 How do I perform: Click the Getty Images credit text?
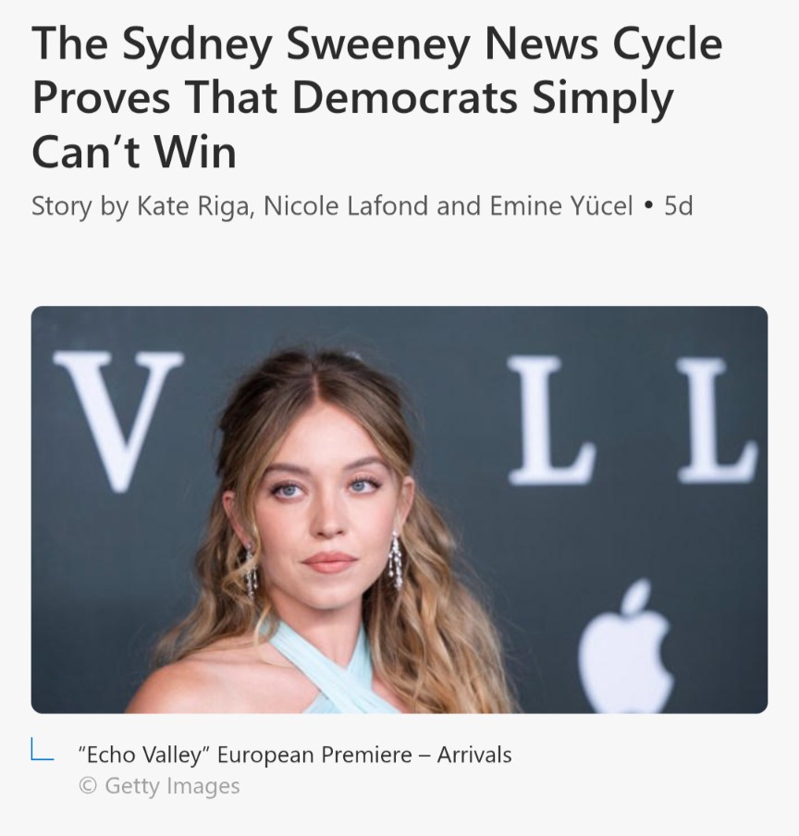(172, 786)
